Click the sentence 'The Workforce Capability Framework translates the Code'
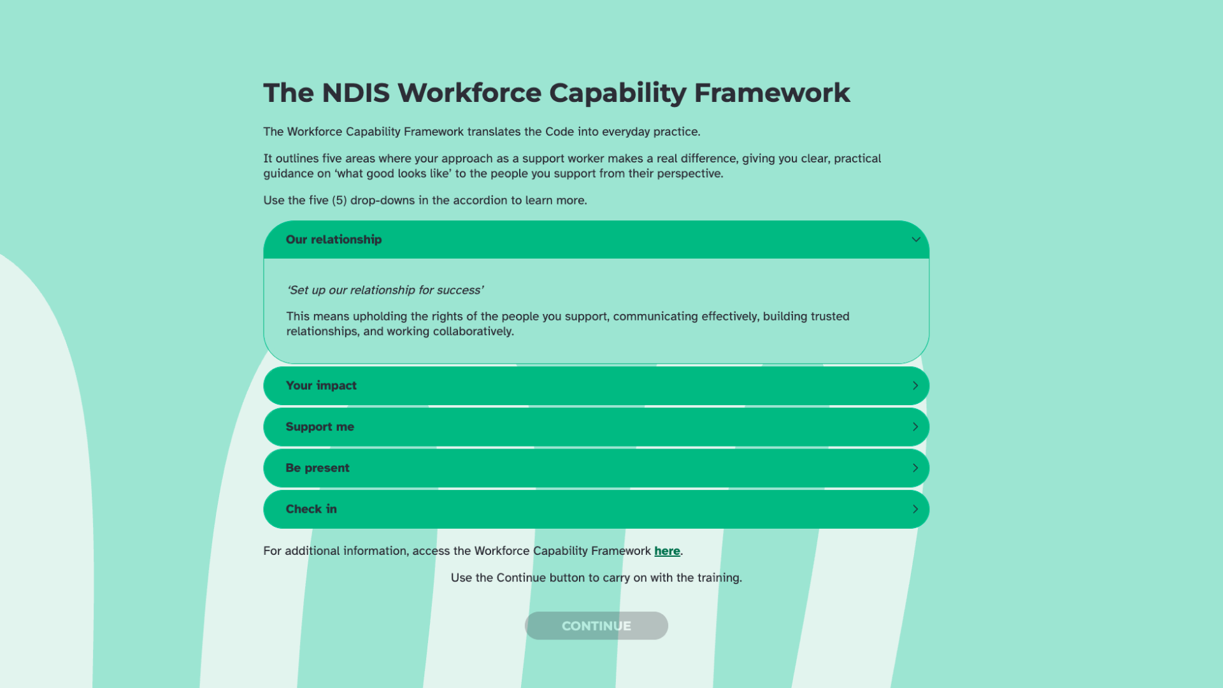The width and height of the screenshot is (1223, 688). tap(482, 132)
